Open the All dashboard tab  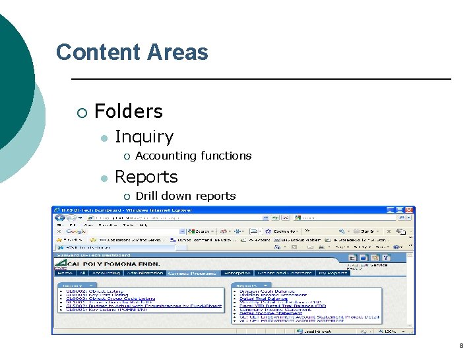82,273
